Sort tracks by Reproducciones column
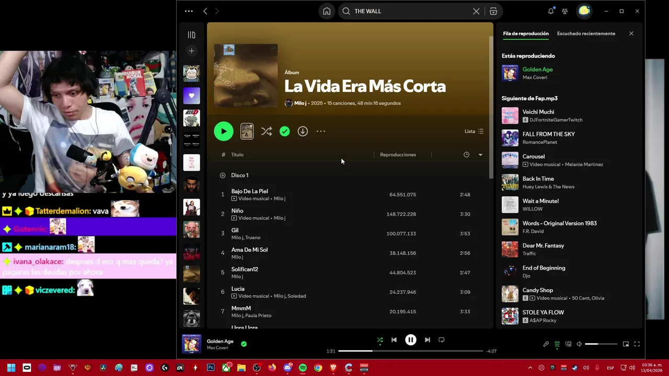 click(398, 155)
